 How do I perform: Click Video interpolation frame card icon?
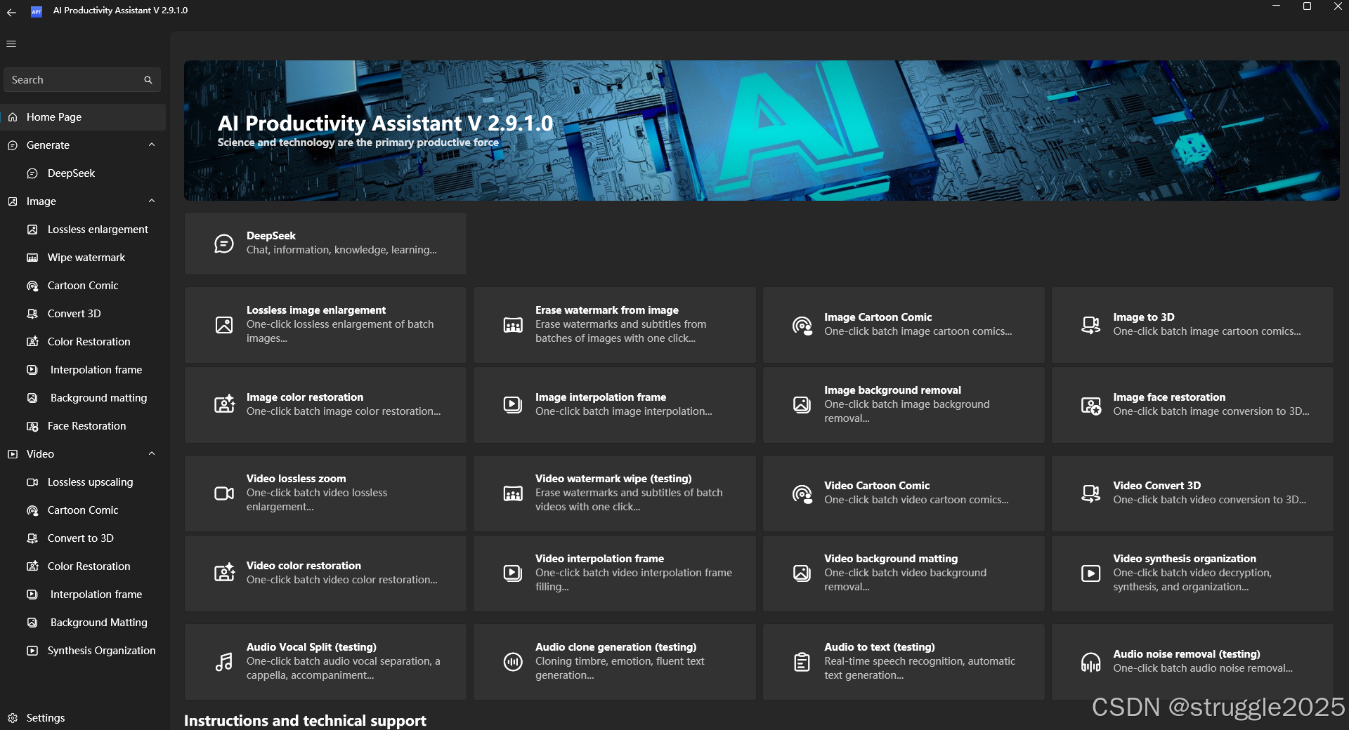(513, 573)
